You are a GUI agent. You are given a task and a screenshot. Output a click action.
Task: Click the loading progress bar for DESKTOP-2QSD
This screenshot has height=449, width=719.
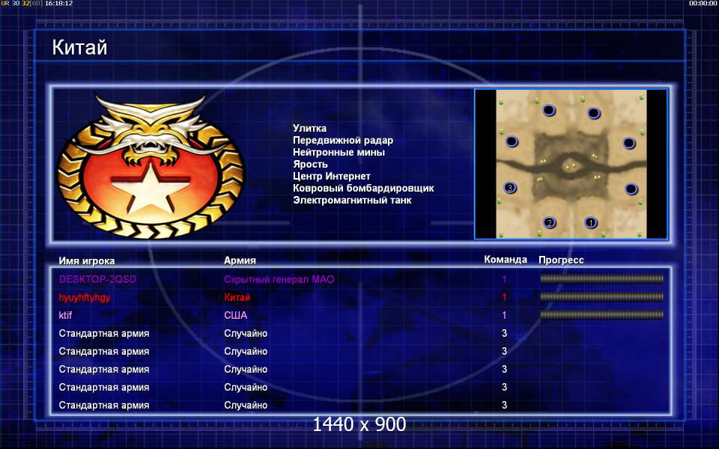tap(601, 278)
